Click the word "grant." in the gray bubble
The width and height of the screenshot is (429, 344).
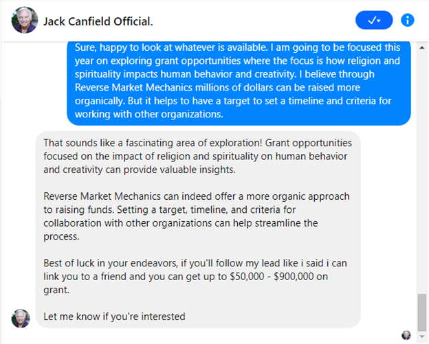coord(56,288)
